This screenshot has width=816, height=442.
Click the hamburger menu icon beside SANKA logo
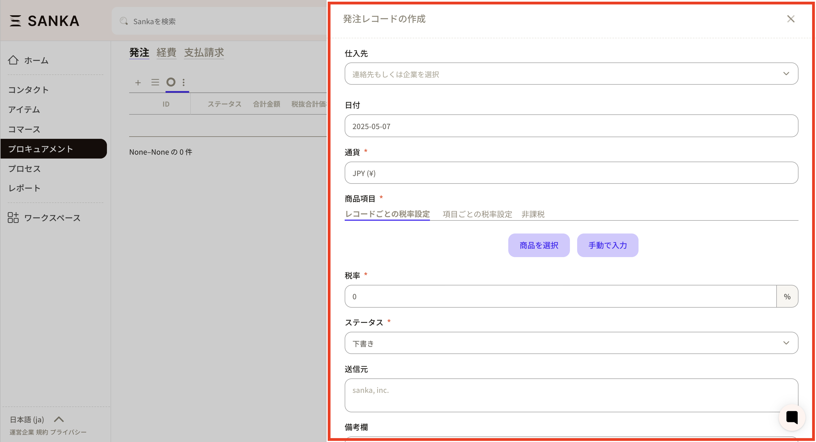click(15, 21)
